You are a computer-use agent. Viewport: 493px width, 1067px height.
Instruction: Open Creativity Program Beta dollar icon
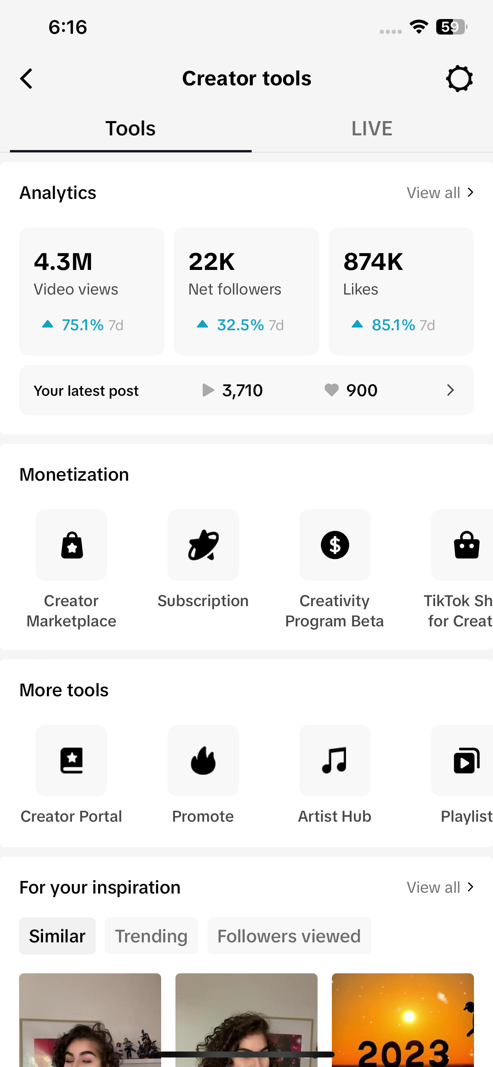[335, 545]
